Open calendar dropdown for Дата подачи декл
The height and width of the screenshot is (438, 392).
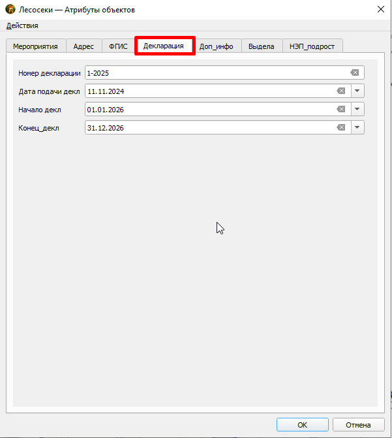[357, 91]
